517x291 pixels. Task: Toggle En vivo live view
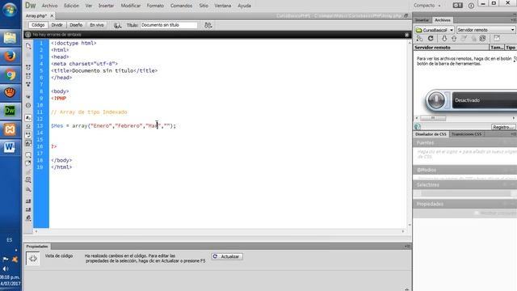[97, 25]
